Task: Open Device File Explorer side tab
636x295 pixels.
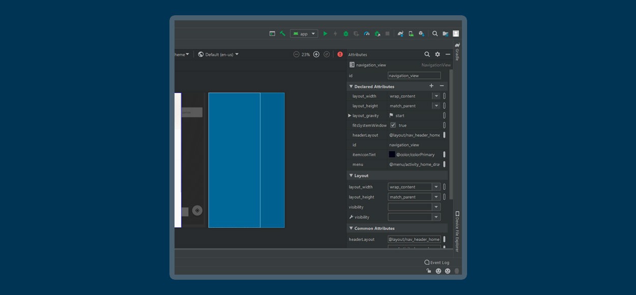Action: 457,231
